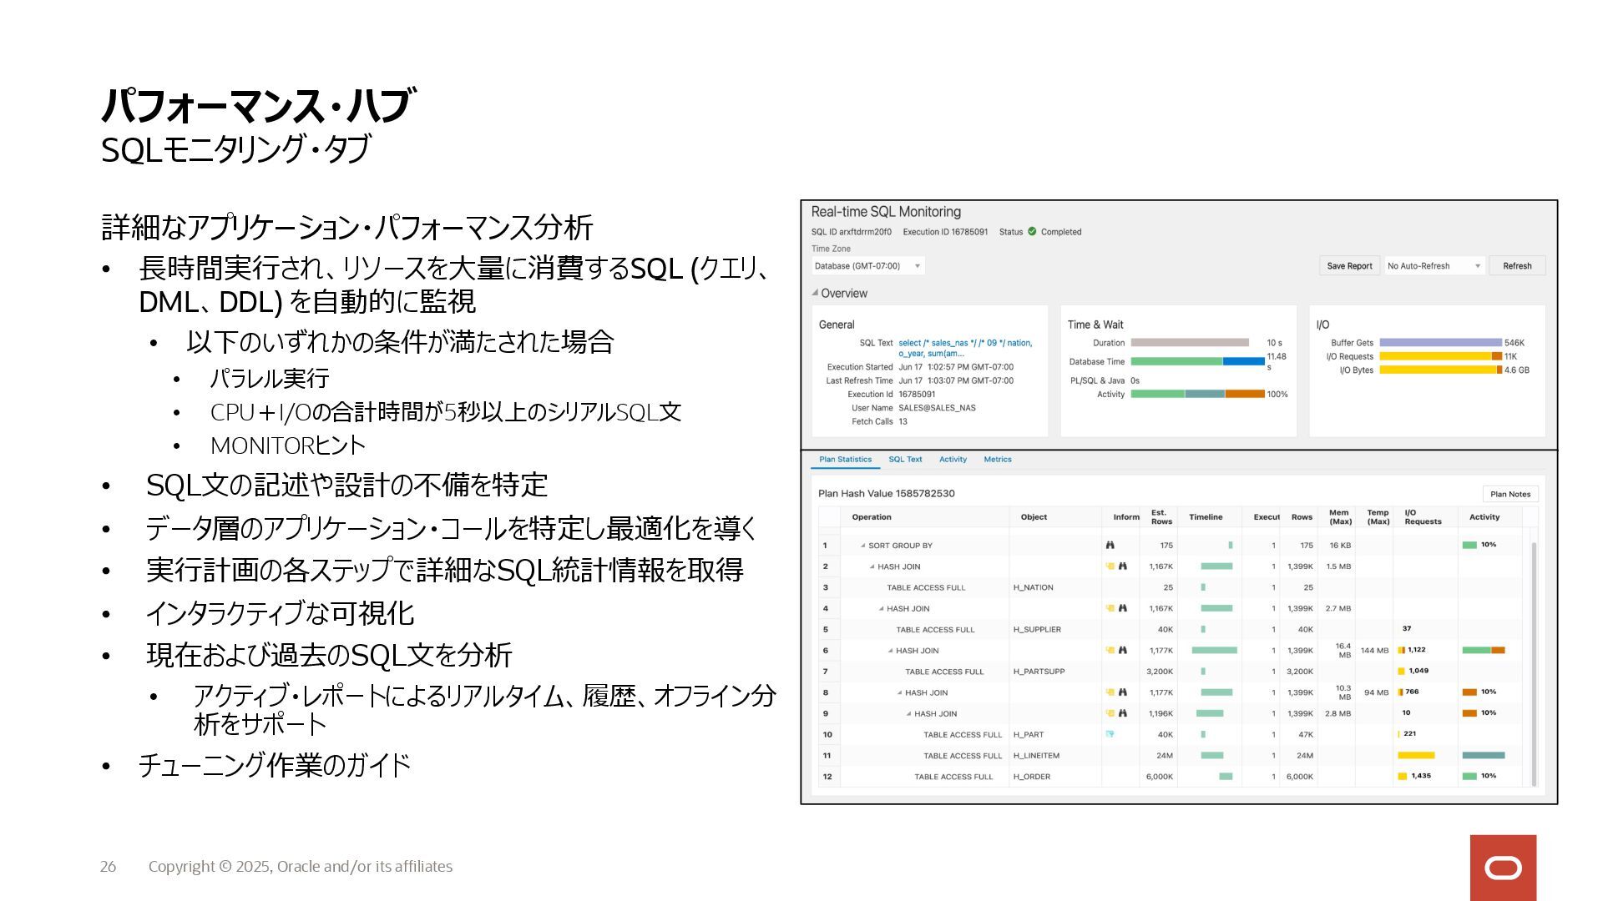Click the row 6 HASH JOIN activity bar
This screenshot has width=1603, height=901.
point(1484,650)
